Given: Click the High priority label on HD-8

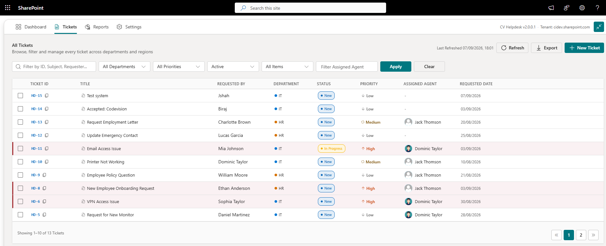Looking at the screenshot, I should click(368, 188).
